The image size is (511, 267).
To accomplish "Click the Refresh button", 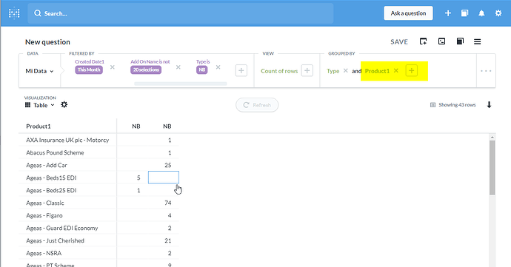I will pos(257,105).
